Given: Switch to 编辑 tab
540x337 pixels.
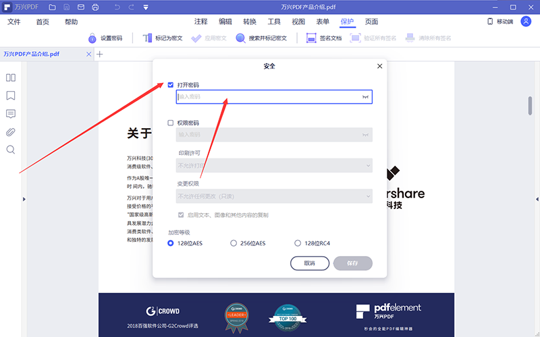Looking at the screenshot, I should (x=225, y=22).
